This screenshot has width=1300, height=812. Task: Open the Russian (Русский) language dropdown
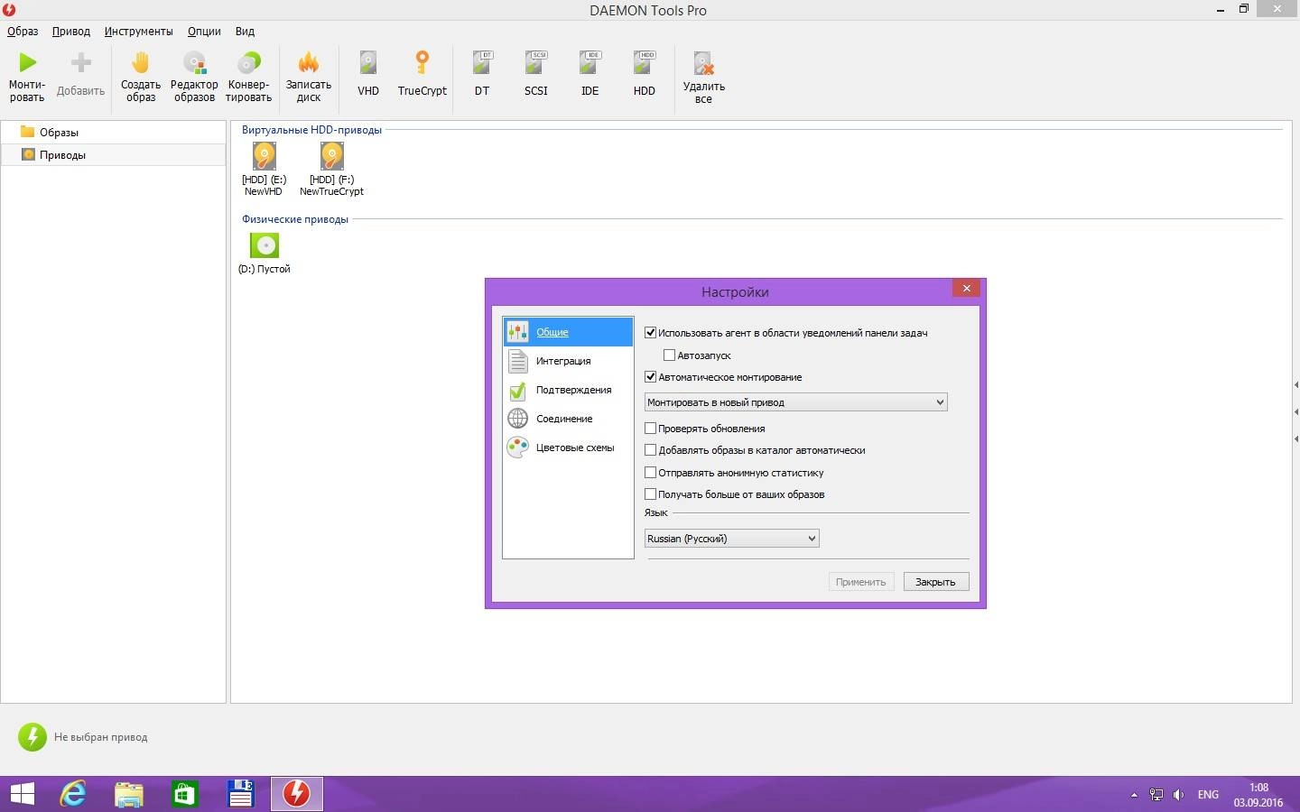pyautogui.click(x=731, y=539)
